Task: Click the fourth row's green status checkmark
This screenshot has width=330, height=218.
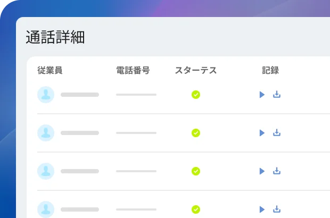Action: (x=196, y=209)
